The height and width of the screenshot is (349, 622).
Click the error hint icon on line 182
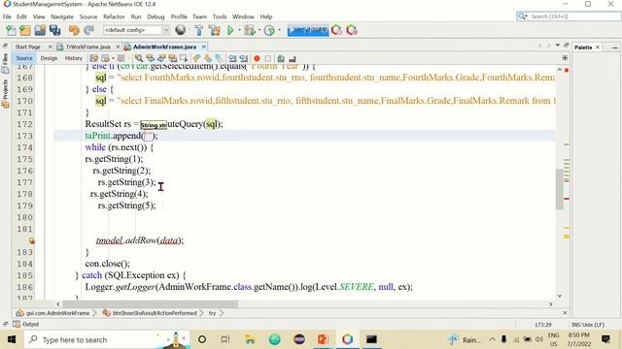31,240
